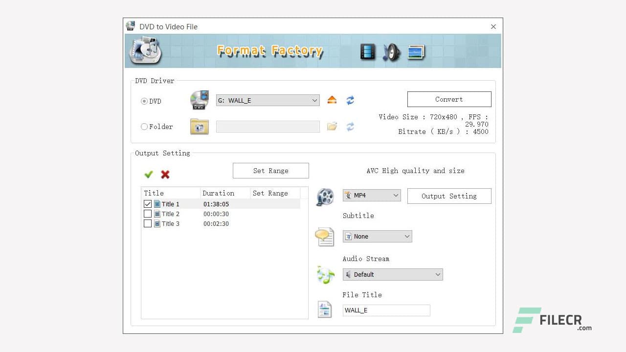Select all titles with the green checkmark
Image resolution: width=626 pixels, height=352 pixels.
point(149,174)
